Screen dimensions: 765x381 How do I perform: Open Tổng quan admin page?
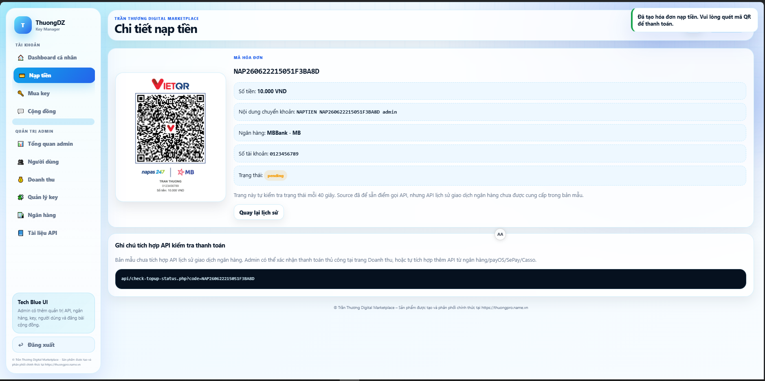coord(54,144)
